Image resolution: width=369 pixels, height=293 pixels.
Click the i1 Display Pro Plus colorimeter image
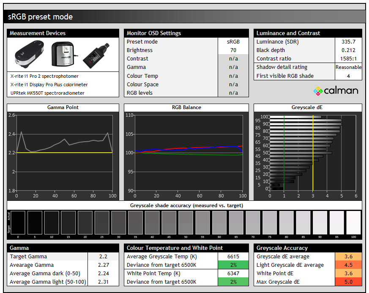tap(63, 55)
